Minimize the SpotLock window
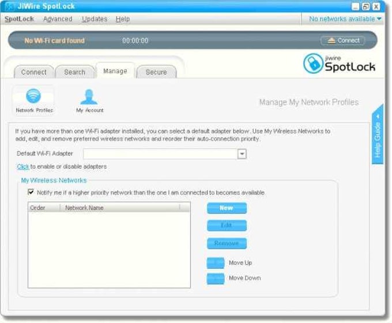The image size is (392, 323). [356, 6]
